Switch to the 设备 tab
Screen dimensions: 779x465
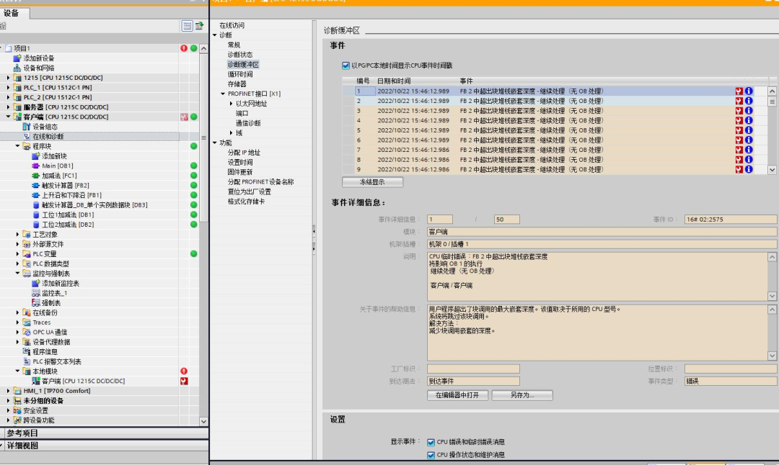tap(13, 12)
